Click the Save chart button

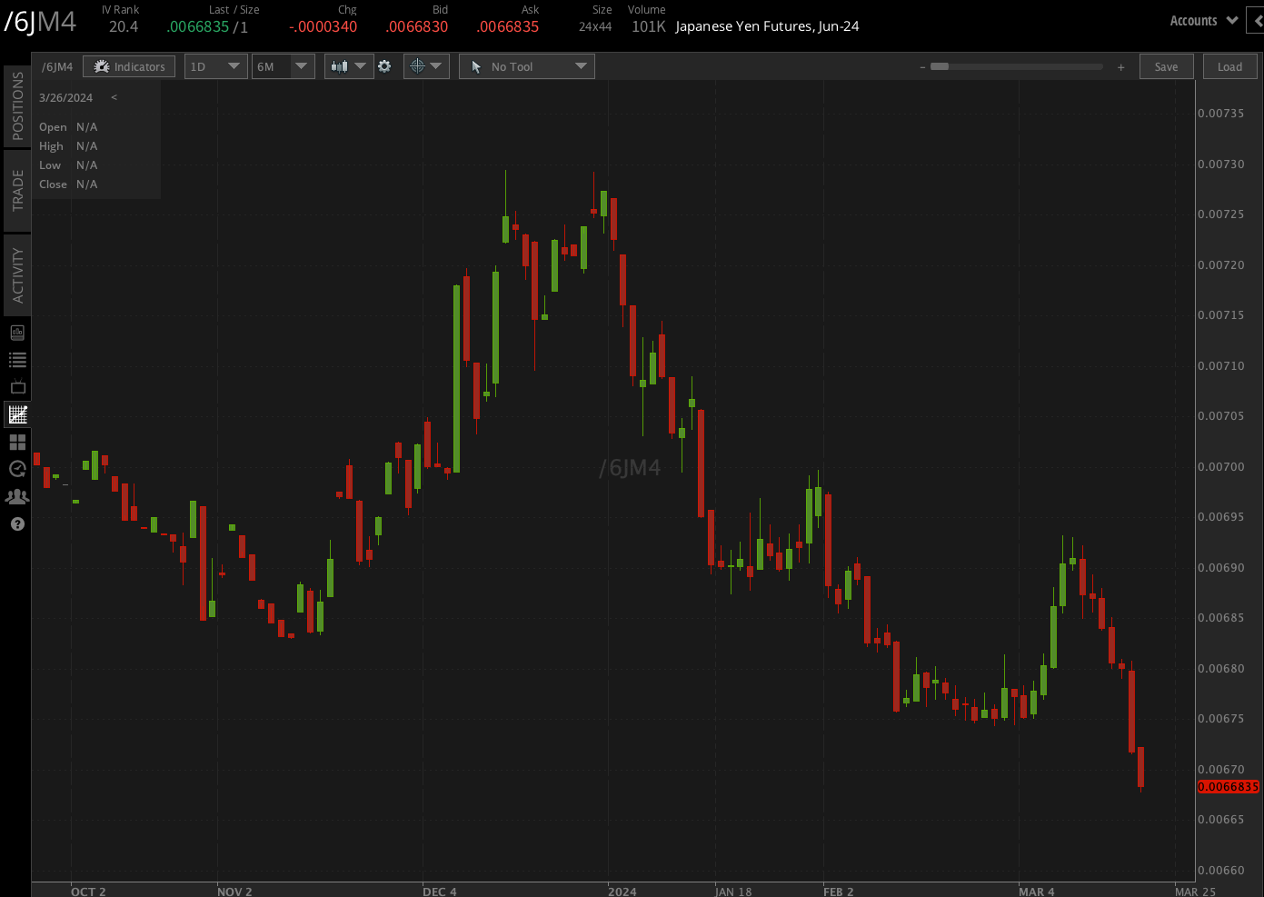coord(1167,66)
